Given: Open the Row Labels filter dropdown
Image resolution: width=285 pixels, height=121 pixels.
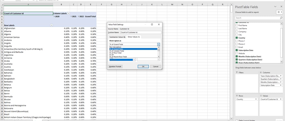Looking at the screenshot, I should click(x=51, y=25).
